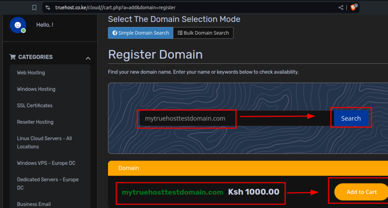This screenshot has height=208, width=388.
Task: Click the smiley user avatar
Action: 18,25
